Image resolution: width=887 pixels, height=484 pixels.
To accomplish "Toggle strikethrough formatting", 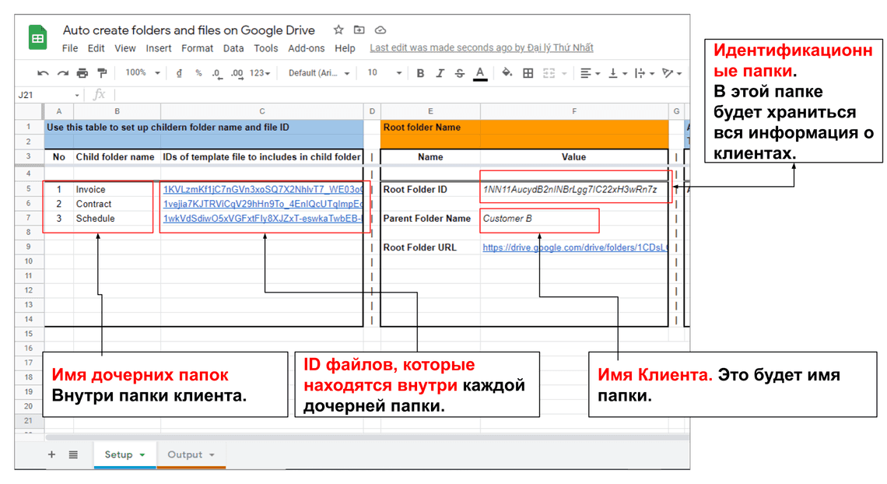I will [460, 73].
